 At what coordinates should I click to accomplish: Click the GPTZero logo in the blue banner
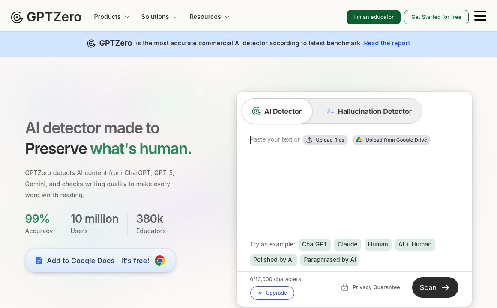pos(109,43)
